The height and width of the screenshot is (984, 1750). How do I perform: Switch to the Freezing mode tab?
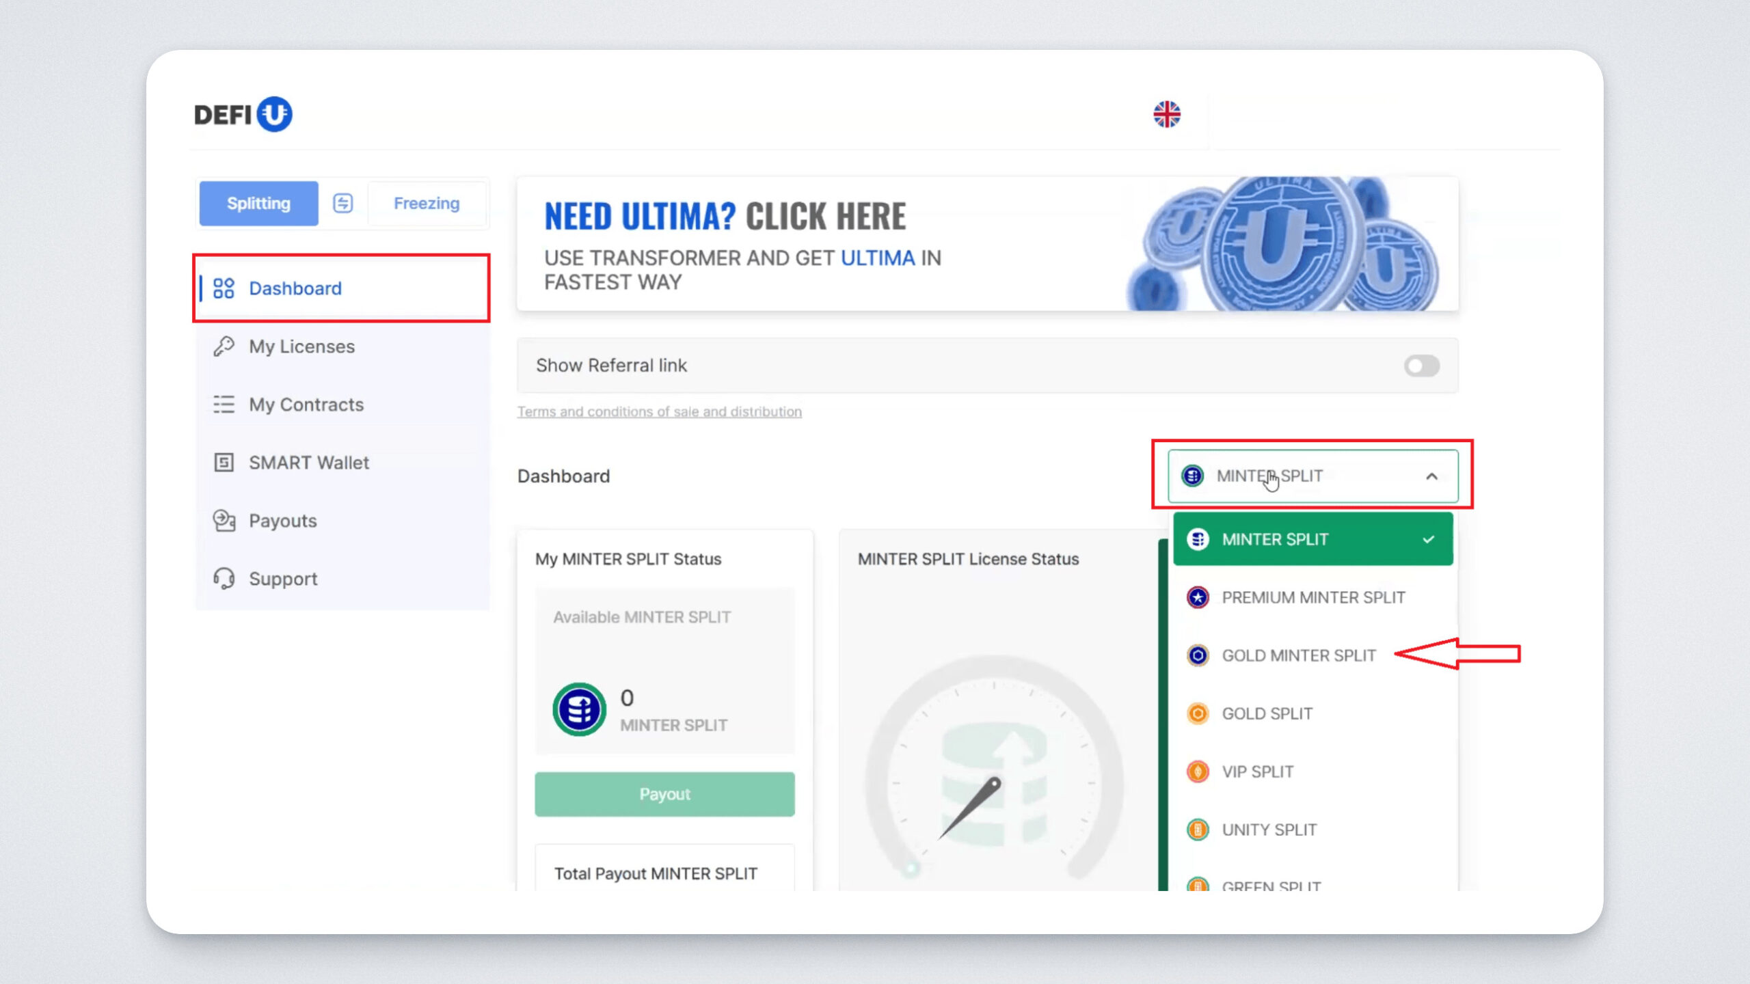(427, 203)
